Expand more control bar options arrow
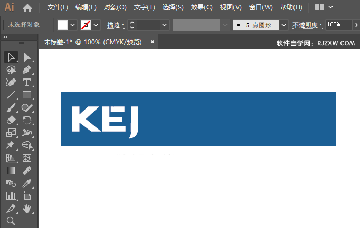Screen dimensions: 360x228 356,25
